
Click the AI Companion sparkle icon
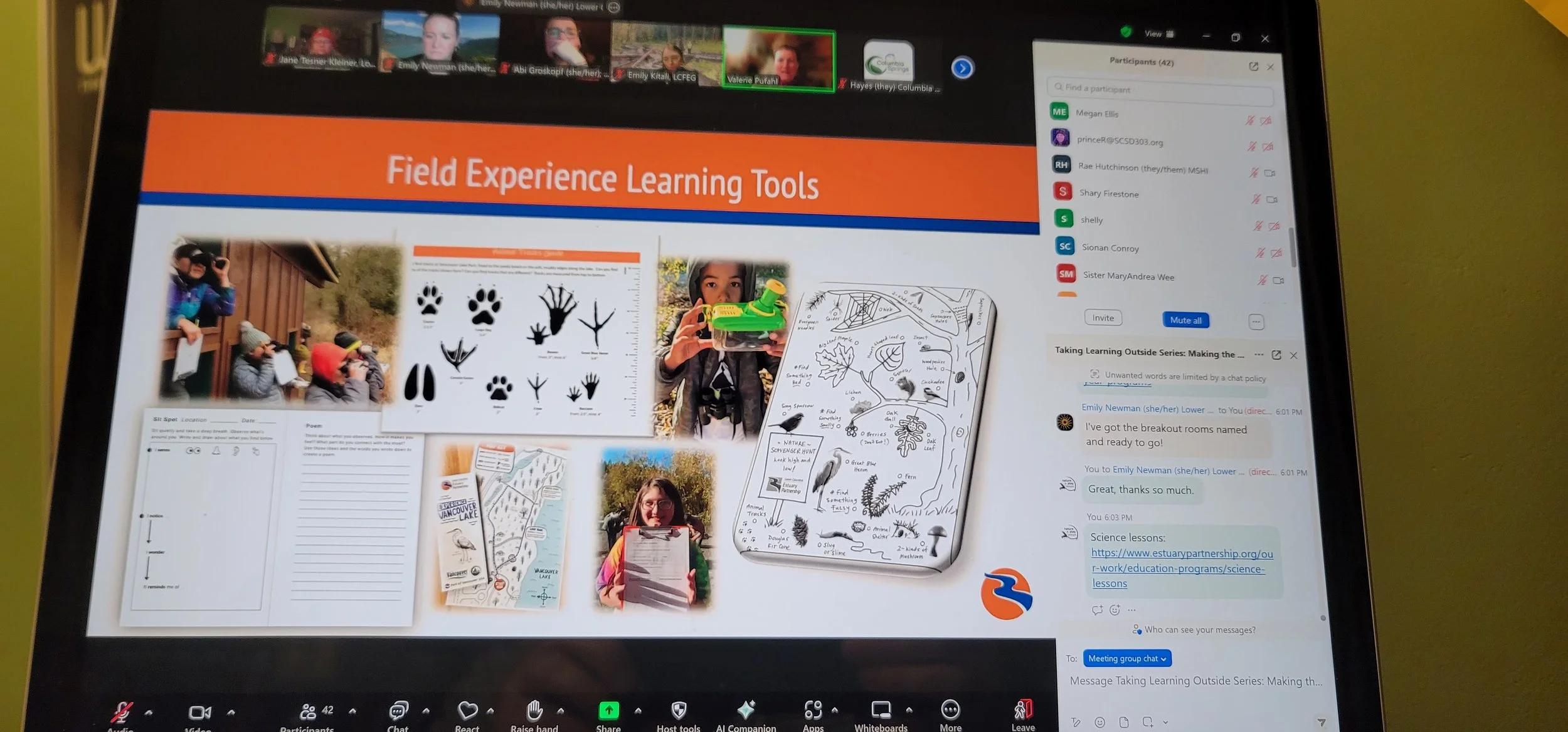(746, 709)
